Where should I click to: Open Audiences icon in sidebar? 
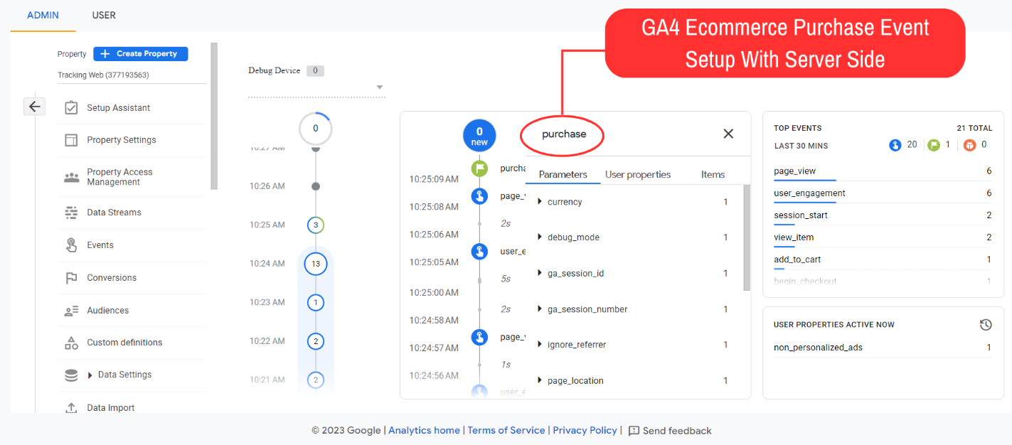(71, 311)
